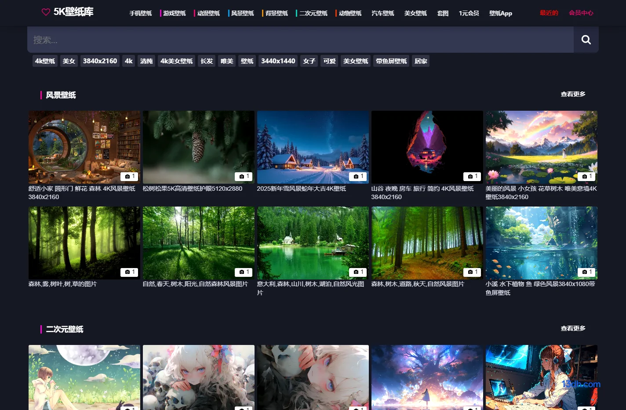Open the rainbow mountain meadow thumbnail
This screenshot has width=626, height=410.
point(542,147)
